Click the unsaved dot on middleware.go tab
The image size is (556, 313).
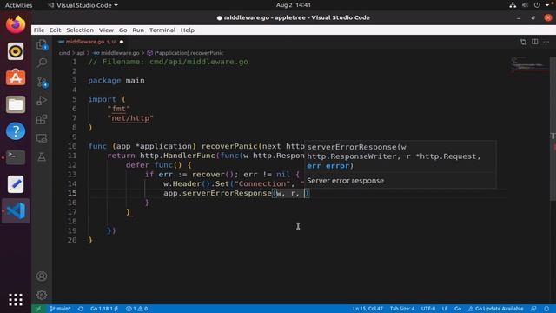122,42
